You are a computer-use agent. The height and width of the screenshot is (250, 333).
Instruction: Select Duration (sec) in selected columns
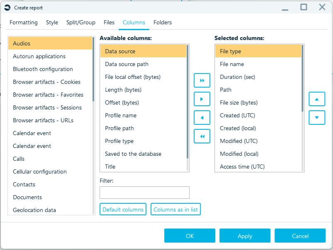tap(258, 77)
